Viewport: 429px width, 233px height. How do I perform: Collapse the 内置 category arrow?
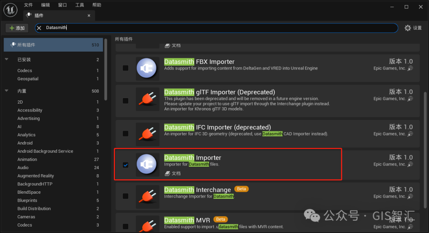pos(7,91)
